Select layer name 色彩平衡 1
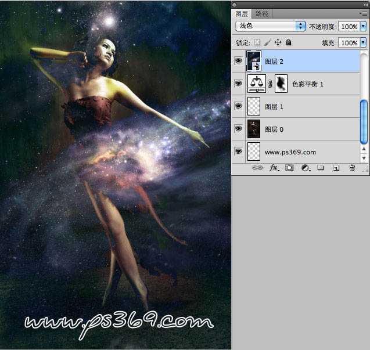 point(308,84)
